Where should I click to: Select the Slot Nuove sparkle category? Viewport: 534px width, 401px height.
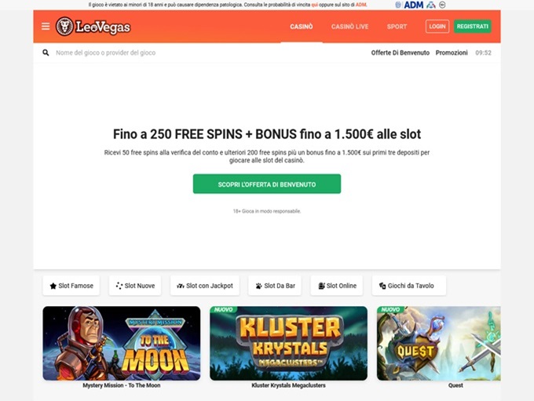(135, 286)
